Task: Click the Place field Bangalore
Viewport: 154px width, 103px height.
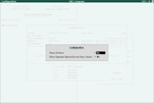Action: (x=73, y=75)
